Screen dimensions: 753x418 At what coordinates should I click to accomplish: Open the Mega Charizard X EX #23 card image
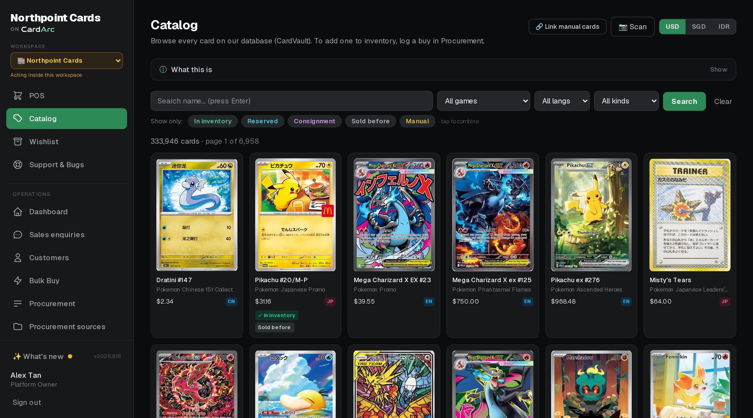pyautogui.click(x=394, y=215)
